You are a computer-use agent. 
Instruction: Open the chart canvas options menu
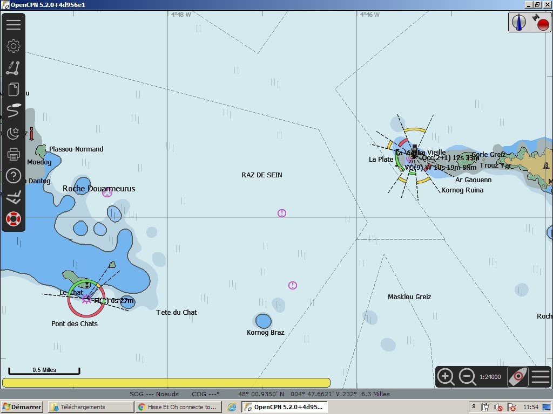(x=541, y=377)
